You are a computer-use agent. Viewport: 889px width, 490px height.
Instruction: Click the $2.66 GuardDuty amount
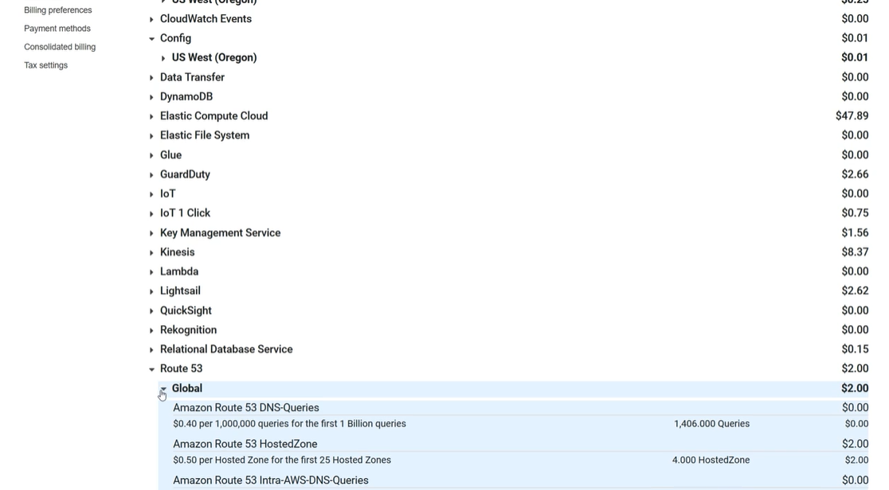[x=855, y=174]
